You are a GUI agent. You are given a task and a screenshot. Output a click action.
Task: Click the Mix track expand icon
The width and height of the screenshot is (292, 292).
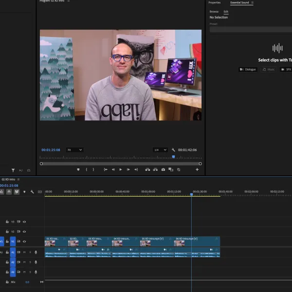click(42, 282)
